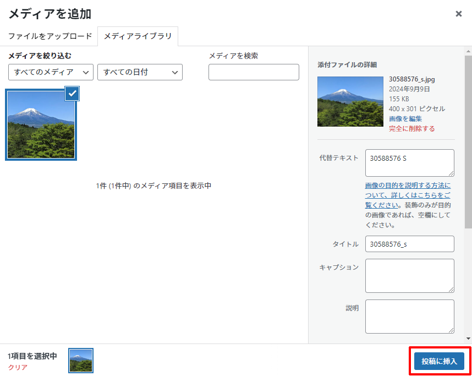Click the メディアを検索 search box
The height and width of the screenshot is (376, 472).
point(254,72)
